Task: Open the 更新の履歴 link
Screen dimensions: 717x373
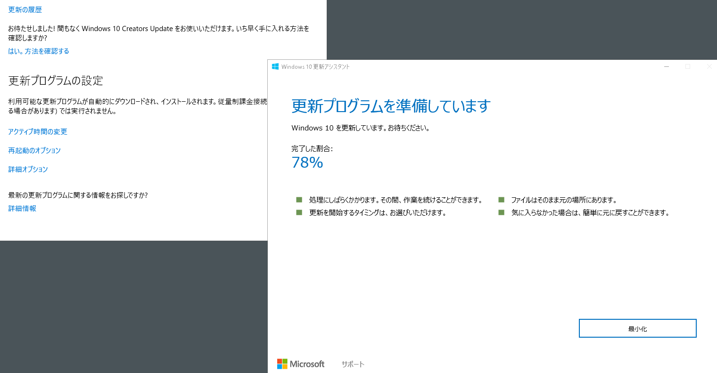Action: 25,10
